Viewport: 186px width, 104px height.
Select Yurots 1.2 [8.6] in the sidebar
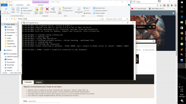coord(11,46)
